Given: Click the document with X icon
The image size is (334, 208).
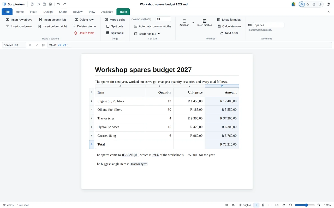Looking at the screenshot, I should [x=50, y=4].
